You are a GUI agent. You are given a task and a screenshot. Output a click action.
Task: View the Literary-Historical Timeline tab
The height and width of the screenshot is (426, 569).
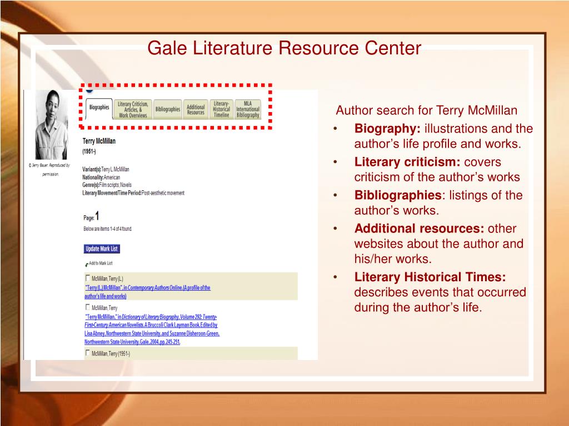tap(221, 109)
